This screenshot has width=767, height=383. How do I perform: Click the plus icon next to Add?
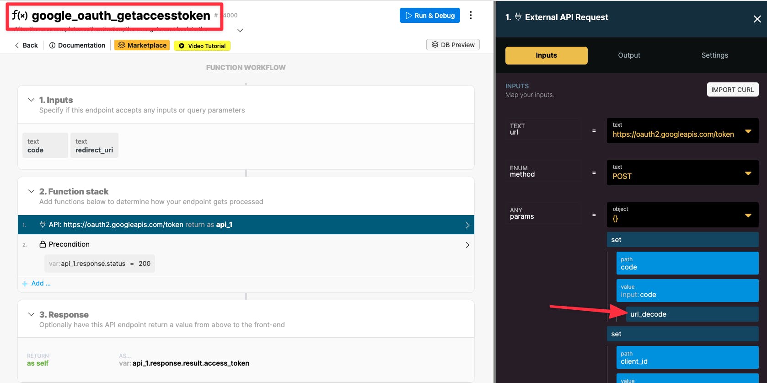[25, 284]
